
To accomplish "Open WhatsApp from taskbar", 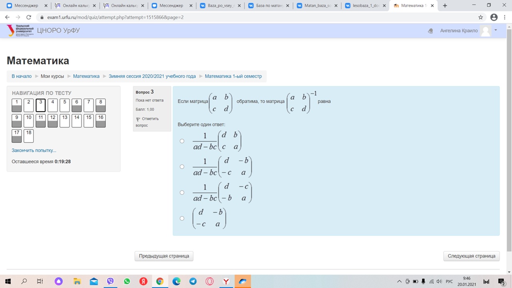I will pyautogui.click(x=127, y=281).
